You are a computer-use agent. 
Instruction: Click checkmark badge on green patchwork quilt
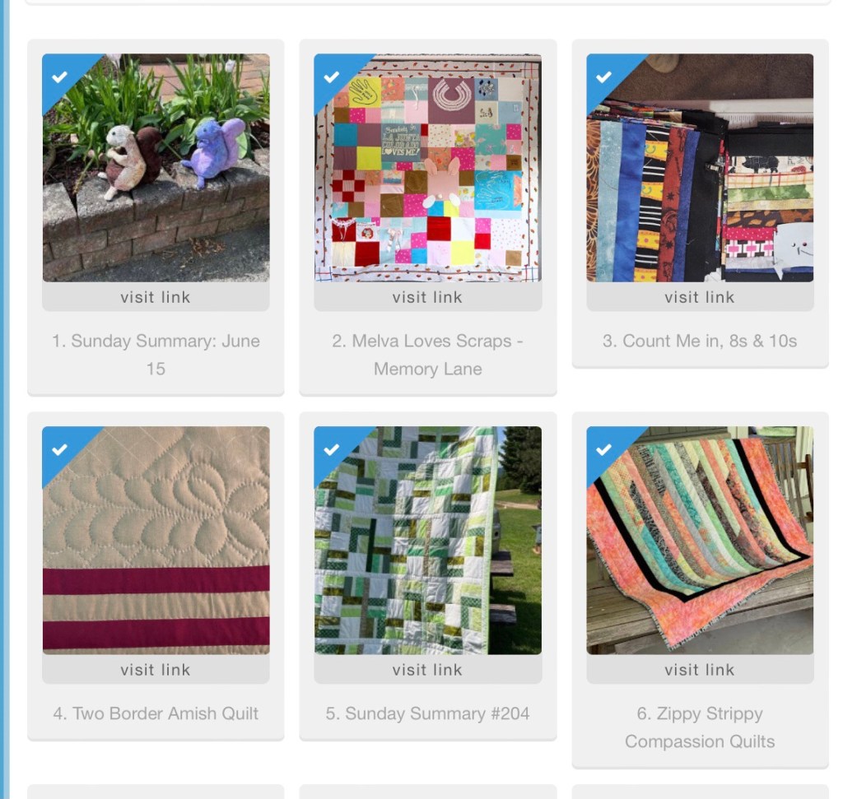pos(332,449)
